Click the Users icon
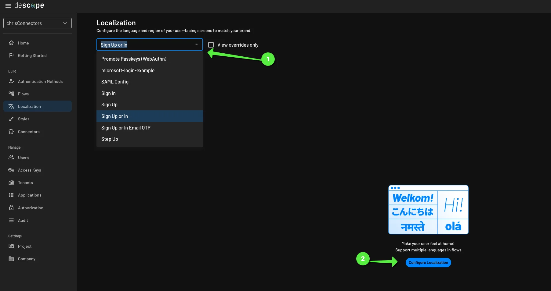The image size is (551, 291). coord(11,158)
